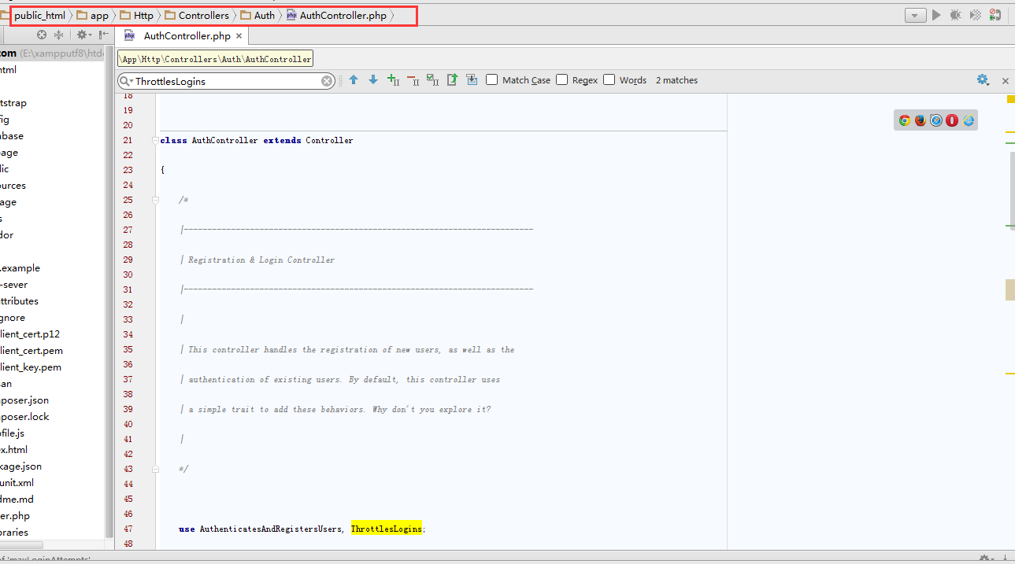The width and height of the screenshot is (1015, 564).
Task: Collapse the class AuthController fold marker
Action: 155,140
